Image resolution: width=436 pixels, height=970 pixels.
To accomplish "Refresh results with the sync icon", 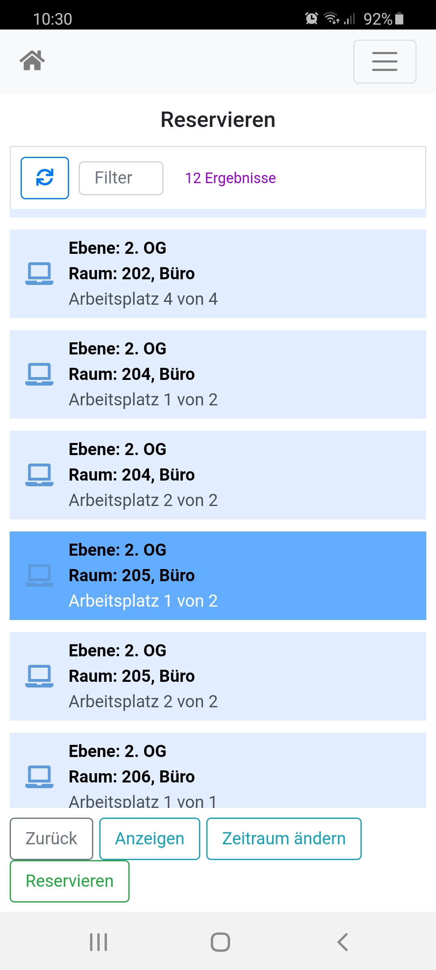I will click(x=45, y=178).
